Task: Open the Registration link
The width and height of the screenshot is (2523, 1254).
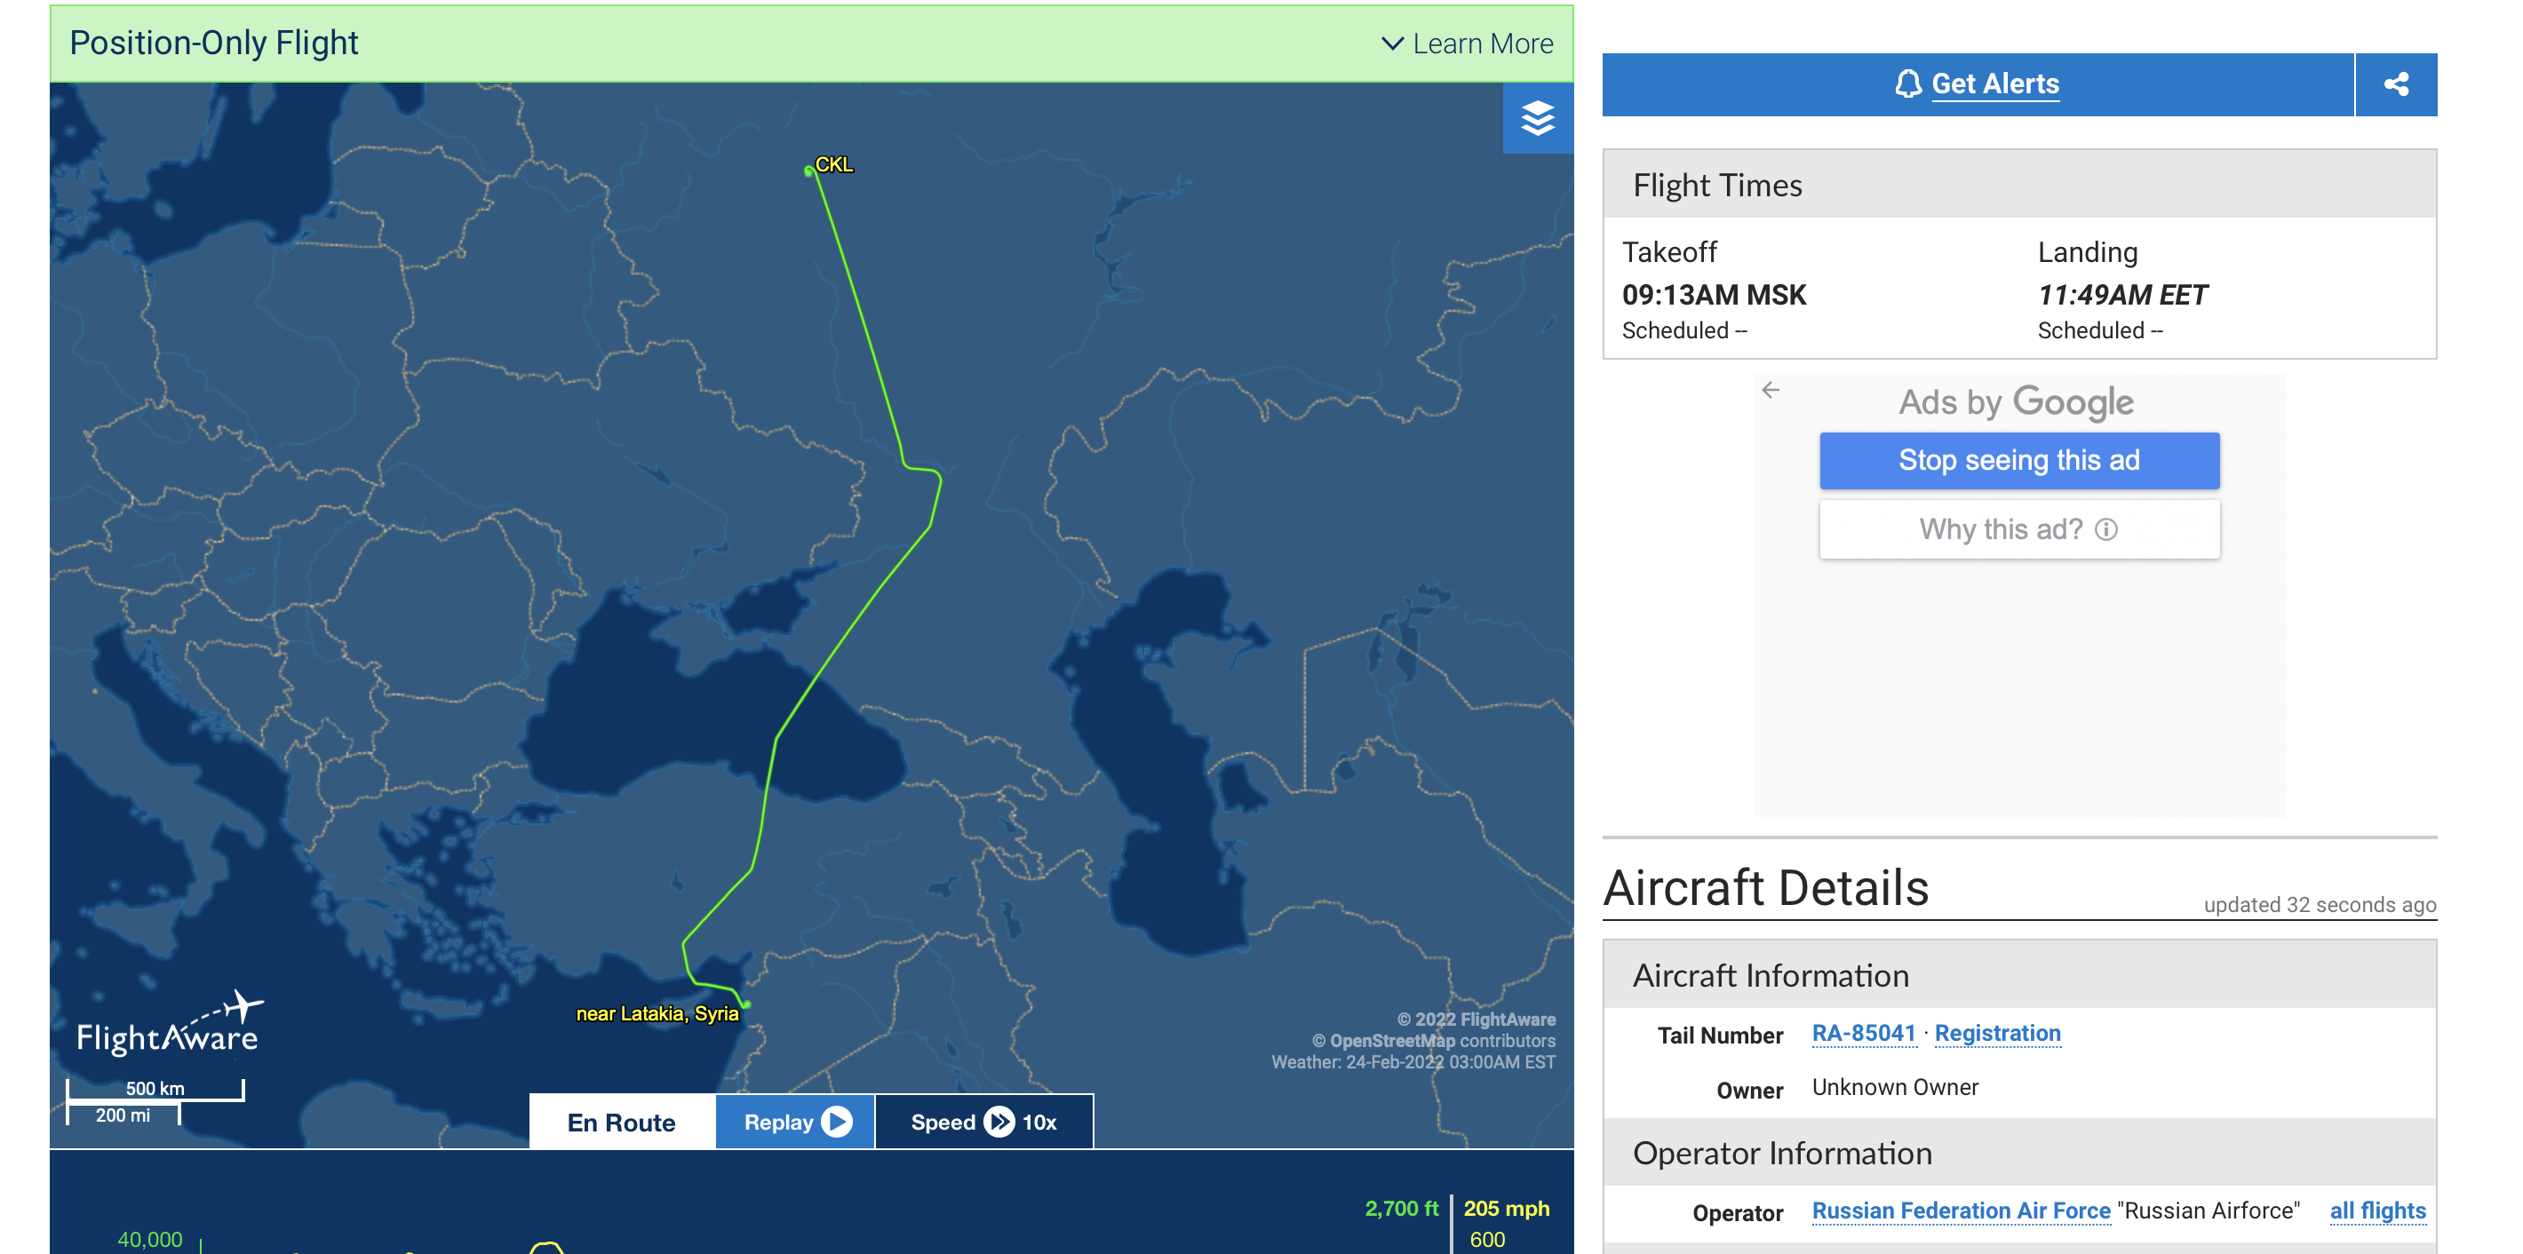Action: click(1997, 1034)
